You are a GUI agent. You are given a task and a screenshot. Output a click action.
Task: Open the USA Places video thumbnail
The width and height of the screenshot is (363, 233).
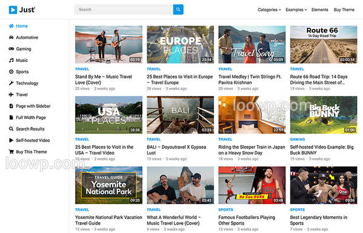108,115
